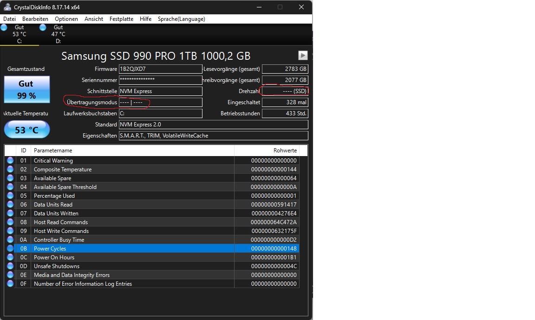Select the Unsafe Shutdowns row
The width and height of the screenshot is (535, 320).
152,266
